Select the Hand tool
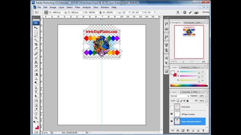The height and width of the screenshot is (135, 241). 36,114
